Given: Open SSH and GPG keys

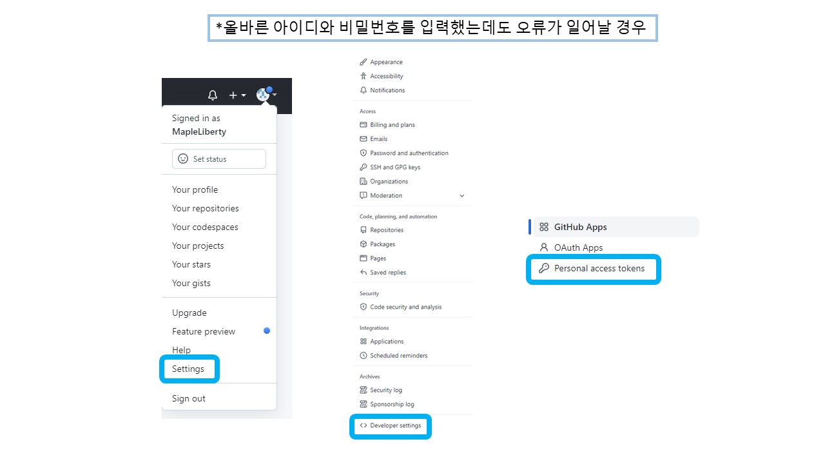Looking at the screenshot, I should (395, 168).
